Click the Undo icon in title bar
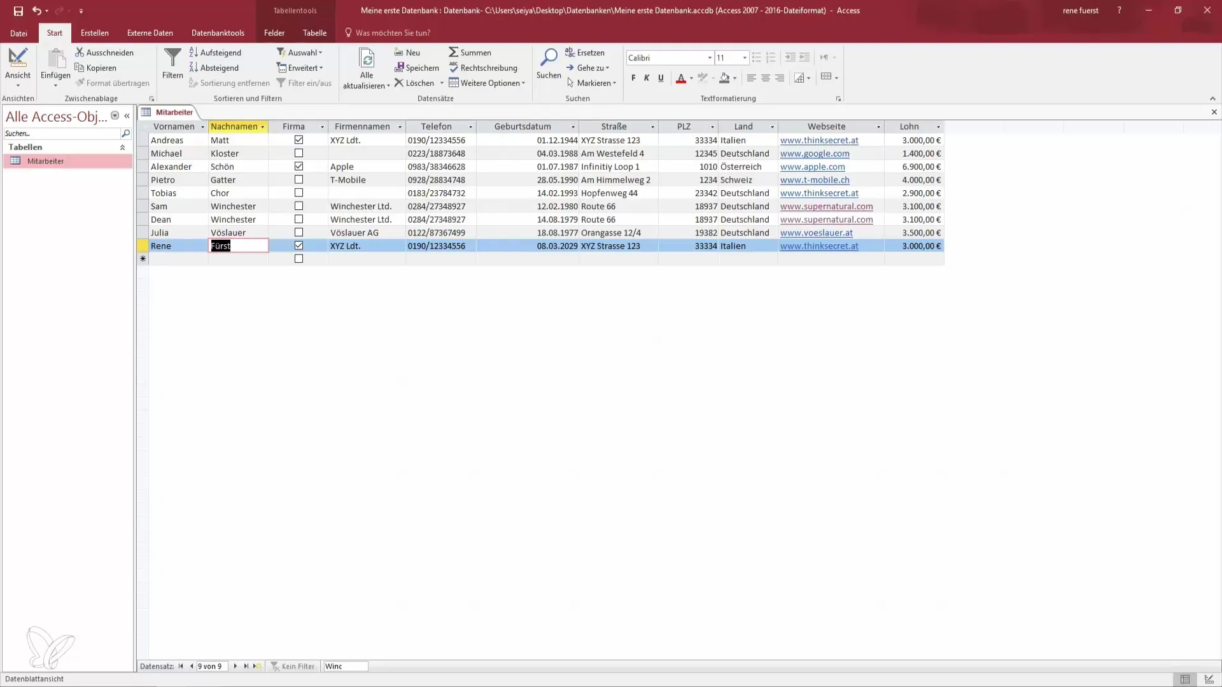The image size is (1222, 687). pyautogui.click(x=37, y=11)
